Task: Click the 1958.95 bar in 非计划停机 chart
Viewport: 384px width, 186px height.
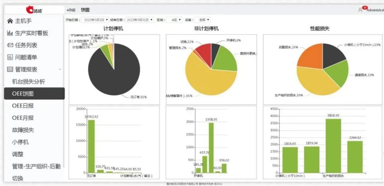Action: (x=211, y=148)
